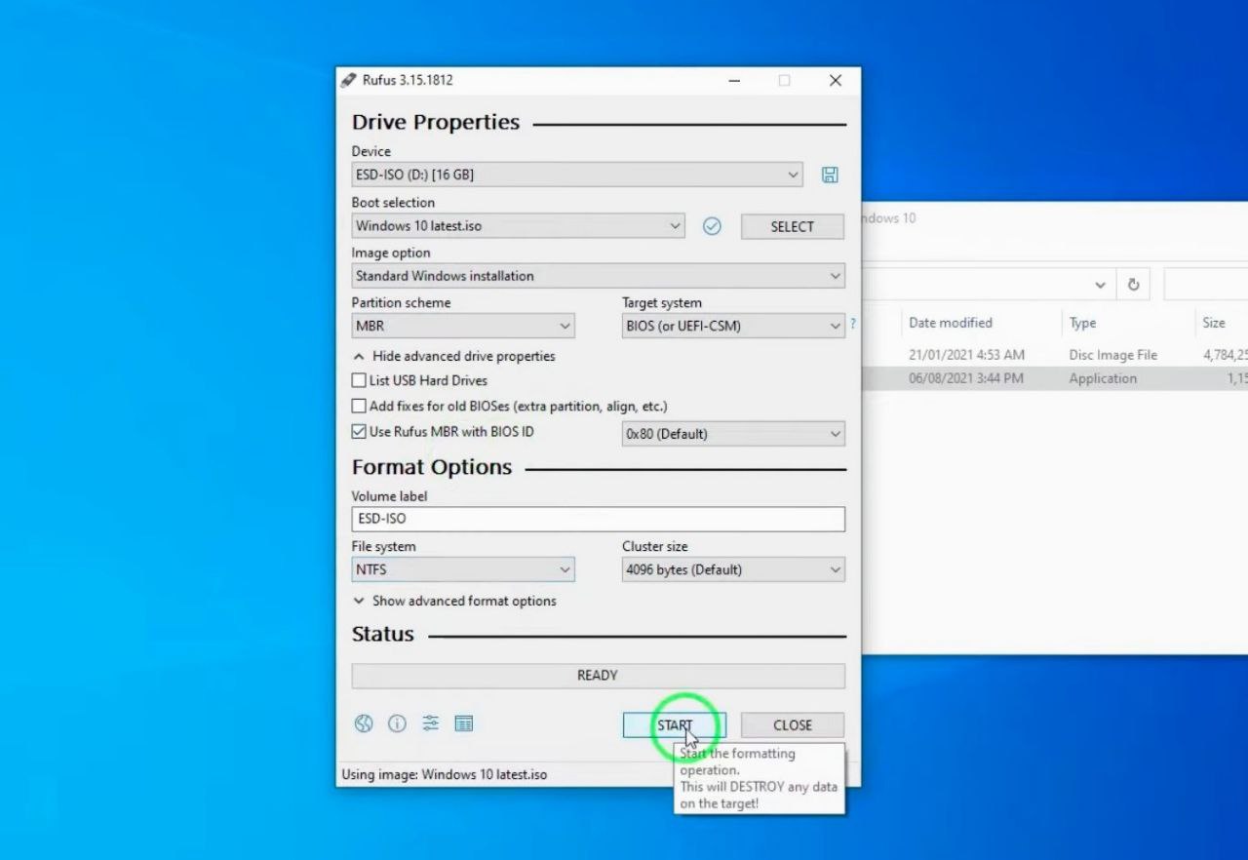Screen dimensions: 1248x860
Task: Collapse Hide advanced drive properties
Action: [x=453, y=356]
